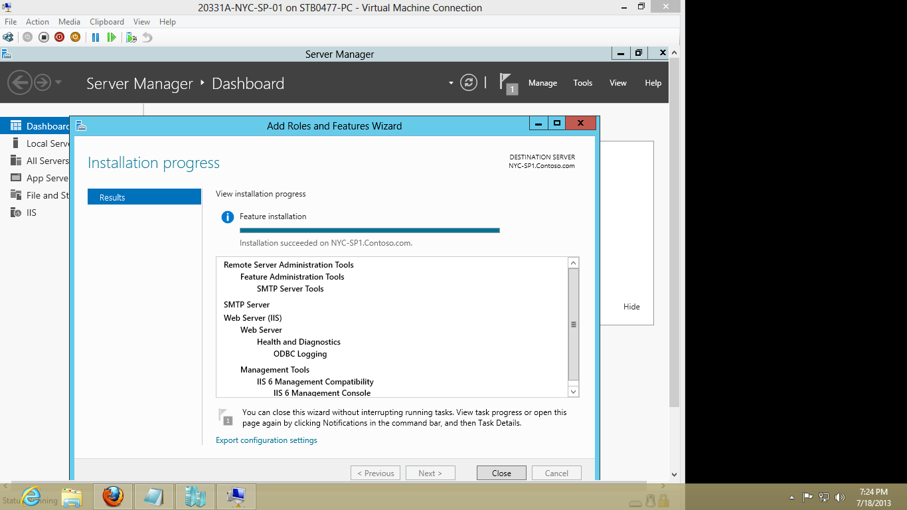Select the Results step in the wizard
Screen dimensions: 907x510
[144, 197]
